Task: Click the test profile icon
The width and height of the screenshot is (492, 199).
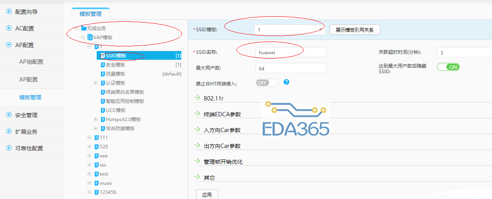Action: pos(97,174)
